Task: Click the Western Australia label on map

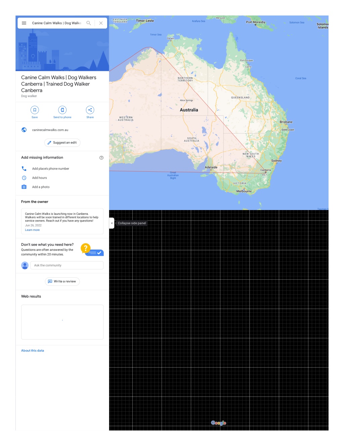Action: (x=126, y=119)
